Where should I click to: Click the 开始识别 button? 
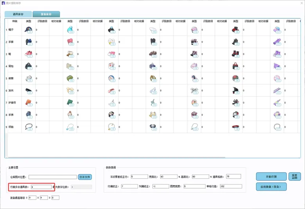pyautogui.click(x=271, y=177)
